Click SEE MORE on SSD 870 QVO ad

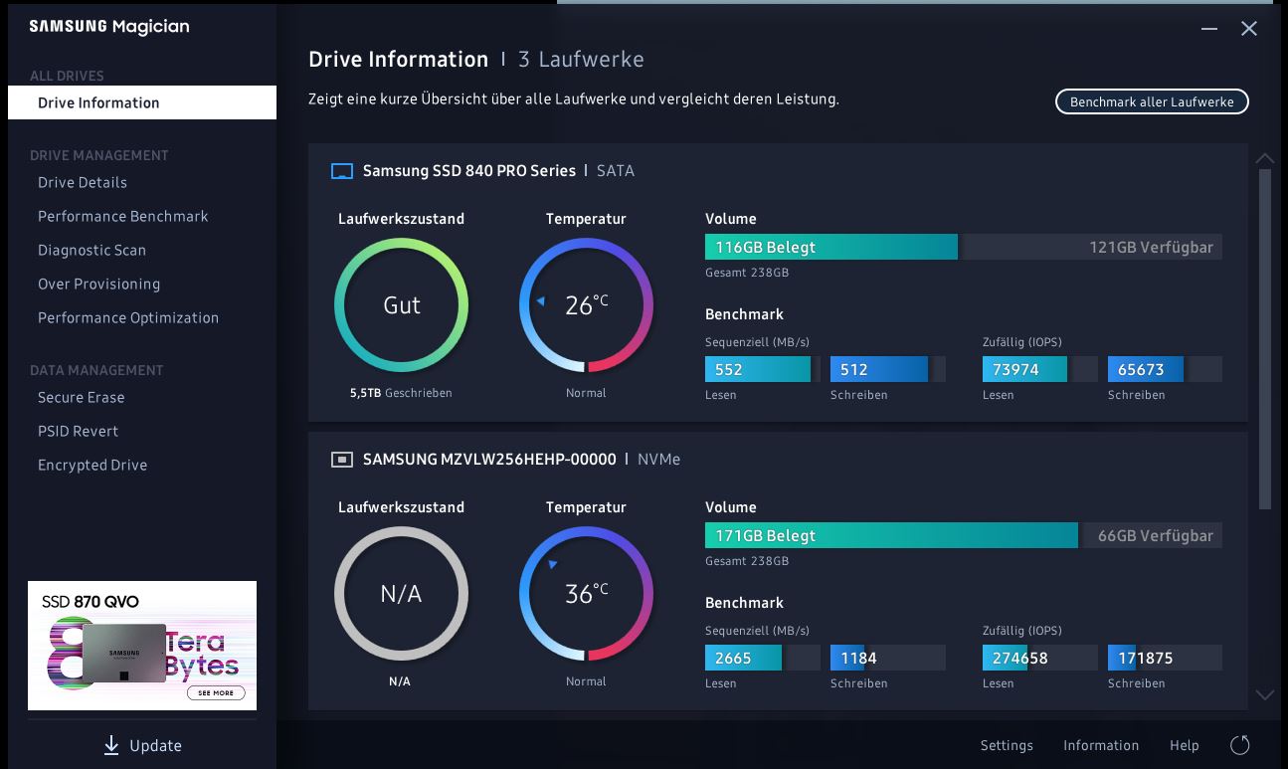pyautogui.click(x=216, y=692)
